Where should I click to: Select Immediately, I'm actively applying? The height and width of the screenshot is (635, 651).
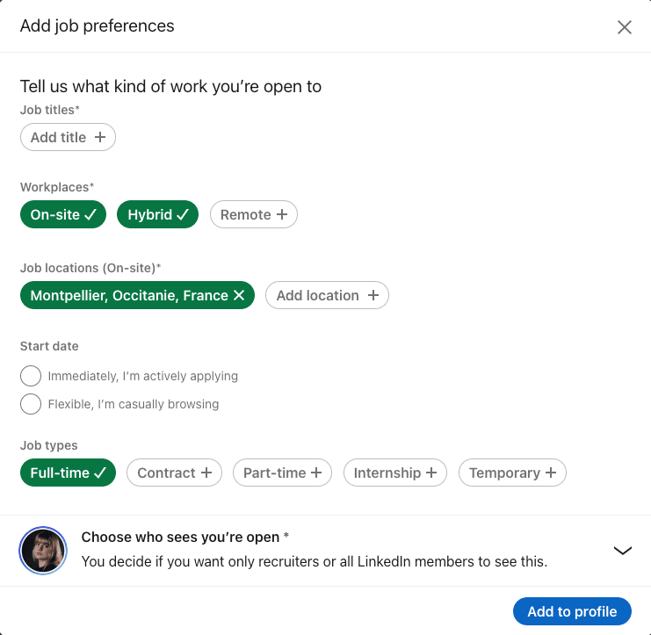pos(31,376)
